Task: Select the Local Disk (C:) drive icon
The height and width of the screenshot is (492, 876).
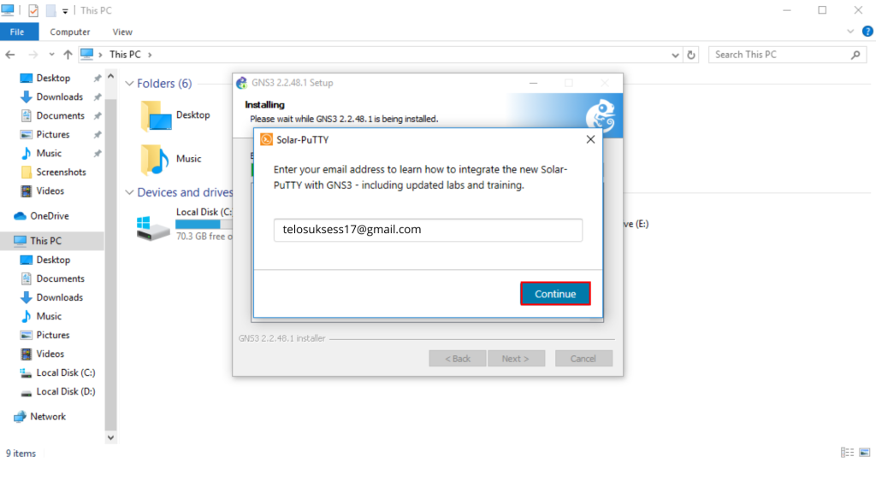Action: click(153, 227)
